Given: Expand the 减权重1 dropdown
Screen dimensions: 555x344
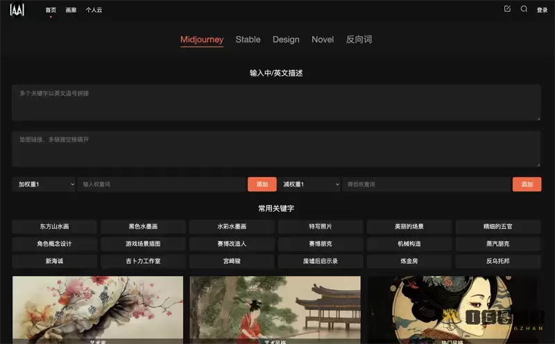Looking at the screenshot, I should point(309,184).
